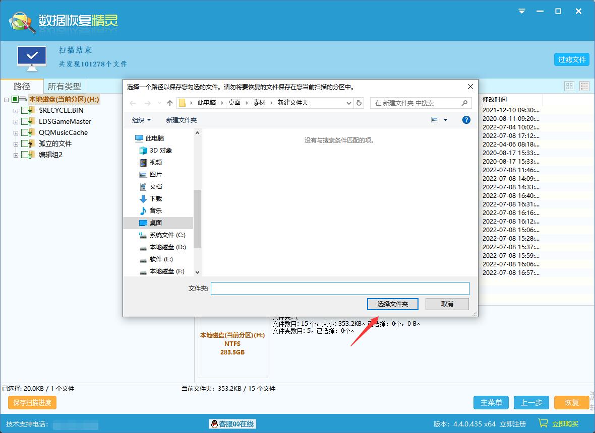Select 下载 folder in navigation pane
The height and width of the screenshot is (433, 595).
click(x=151, y=198)
